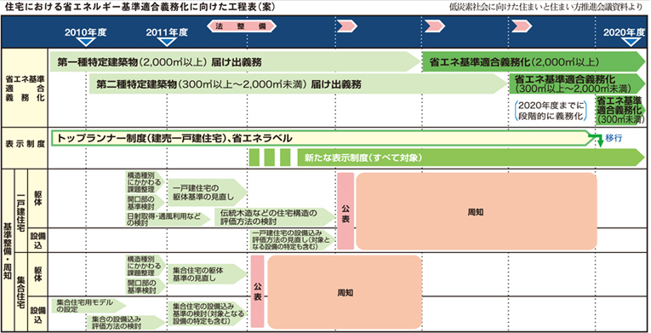Screen dimensions: 651x333
Task: Select 開口部の基準検討 in 集合住宅 row
Action: [146, 286]
